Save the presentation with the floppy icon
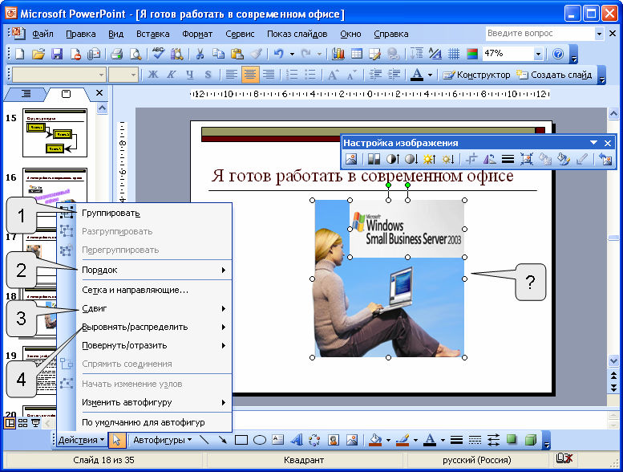 tap(57, 54)
